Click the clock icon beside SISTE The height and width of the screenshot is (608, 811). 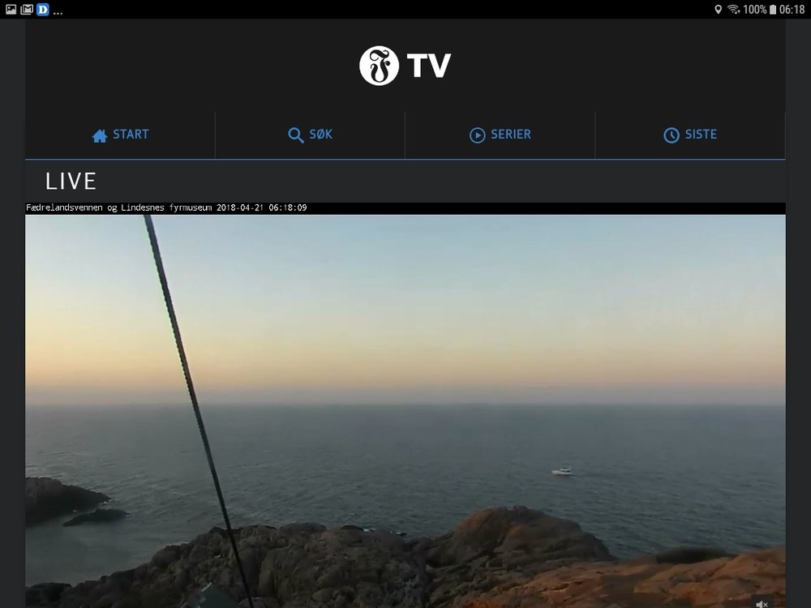[x=672, y=135]
